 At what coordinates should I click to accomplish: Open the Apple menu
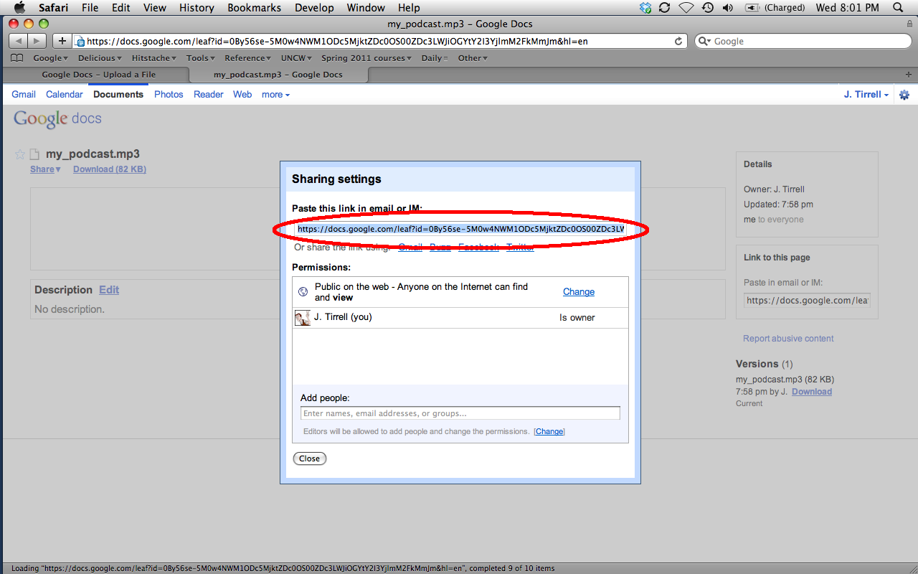pyautogui.click(x=19, y=8)
